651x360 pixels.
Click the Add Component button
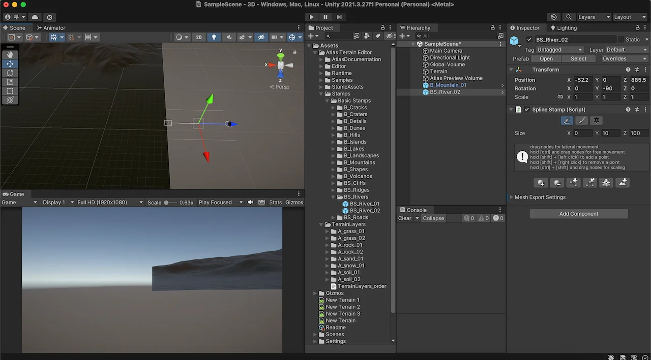pos(579,214)
